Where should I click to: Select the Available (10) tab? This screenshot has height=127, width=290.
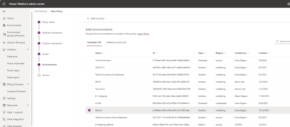click(94, 42)
